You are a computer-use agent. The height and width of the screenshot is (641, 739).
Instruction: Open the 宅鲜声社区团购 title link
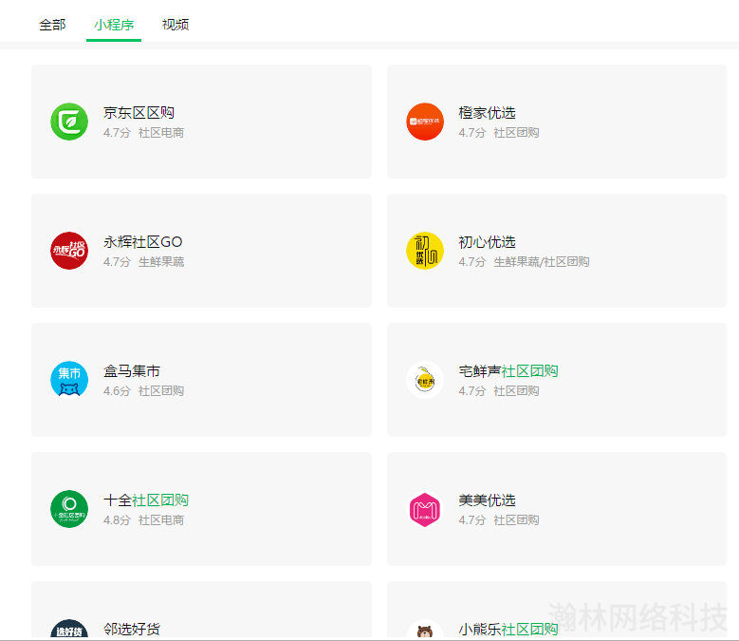[x=508, y=371]
